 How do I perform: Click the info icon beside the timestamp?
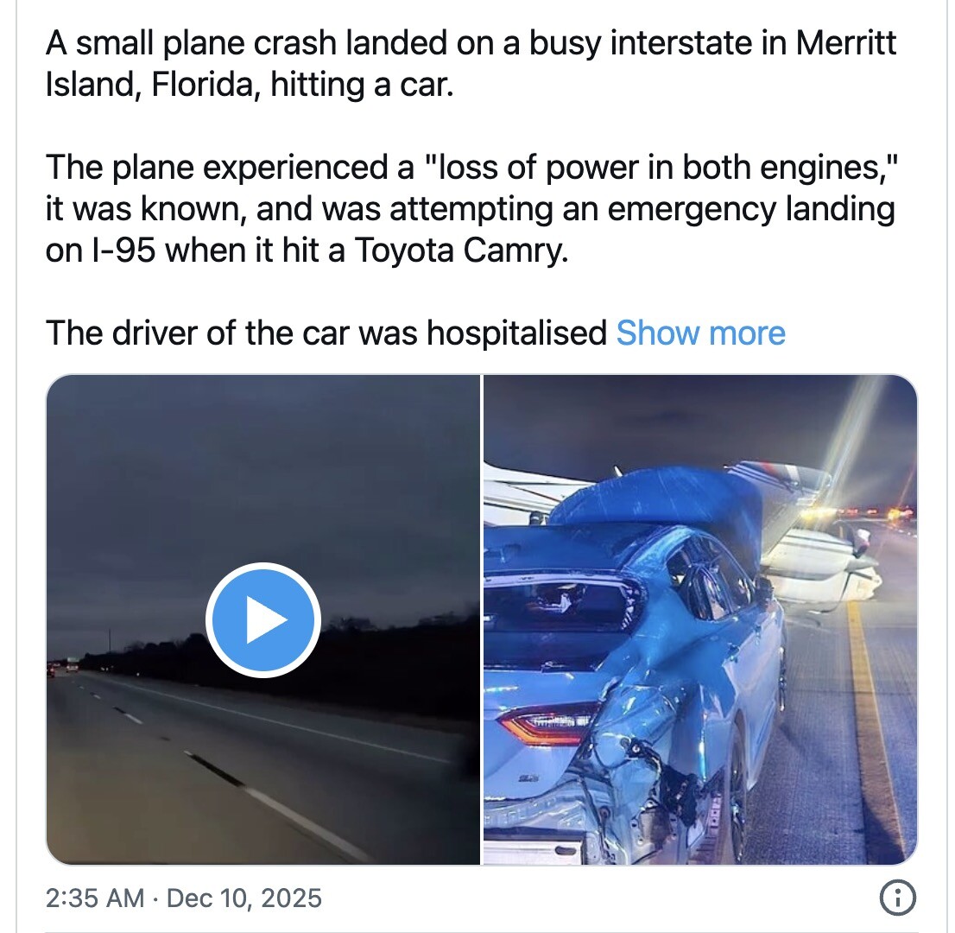click(897, 898)
